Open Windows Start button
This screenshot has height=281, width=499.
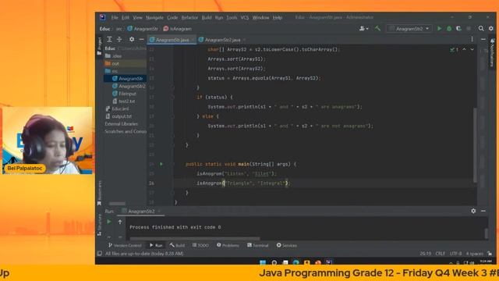pos(263,262)
